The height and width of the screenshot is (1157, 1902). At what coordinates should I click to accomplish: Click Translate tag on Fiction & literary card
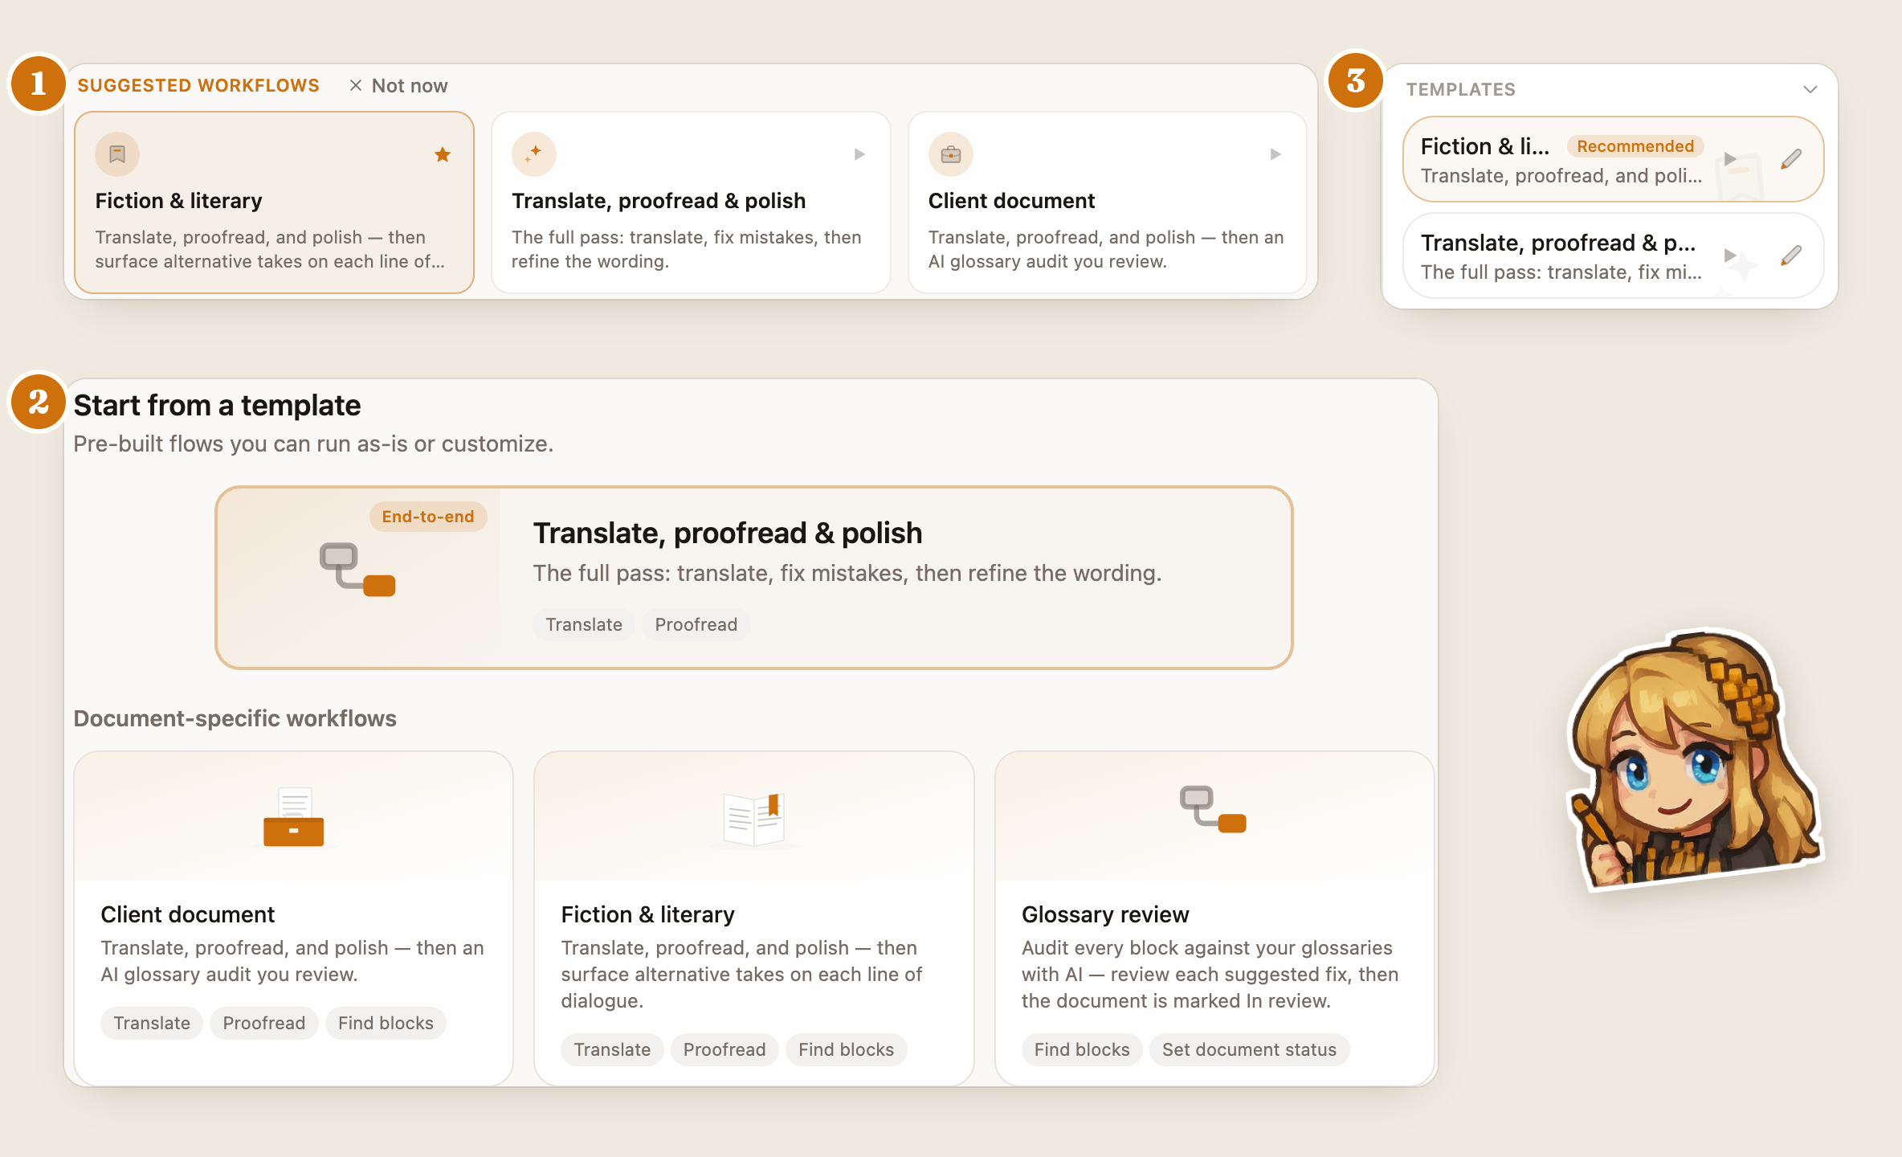[612, 1049]
